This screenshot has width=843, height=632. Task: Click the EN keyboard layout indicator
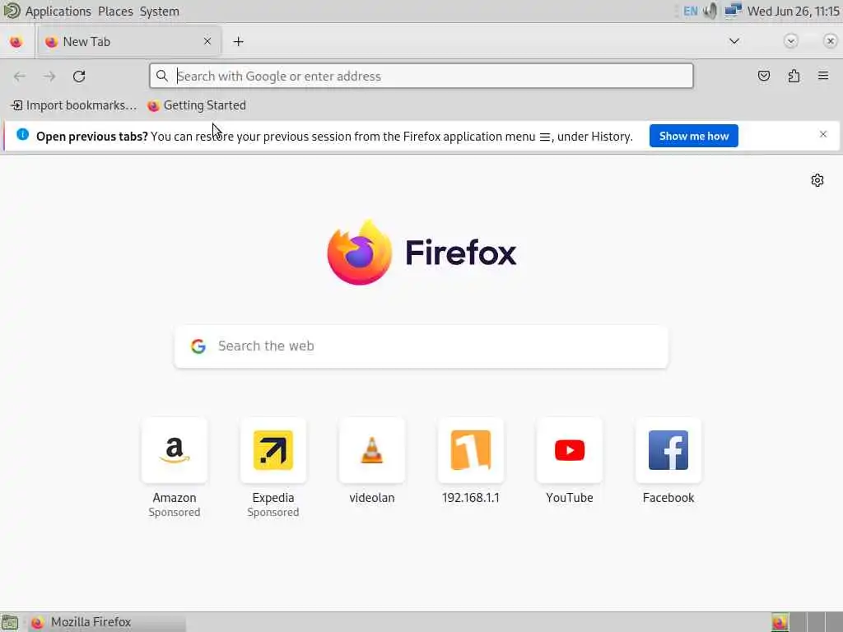(691, 12)
